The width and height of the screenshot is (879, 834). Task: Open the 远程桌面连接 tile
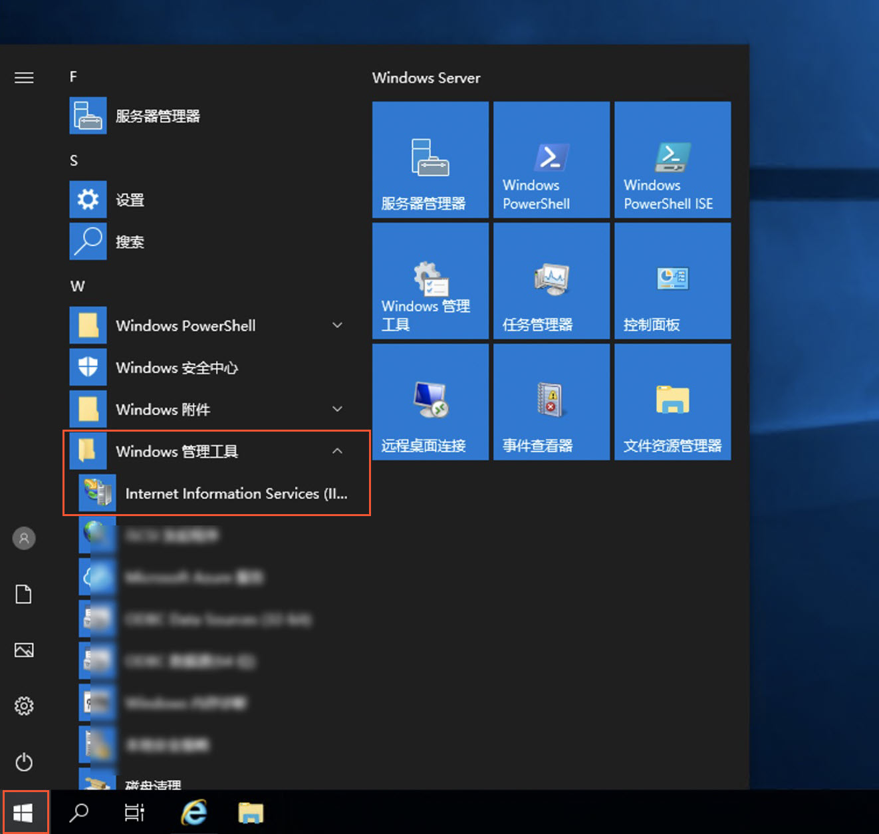[x=430, y=402]
